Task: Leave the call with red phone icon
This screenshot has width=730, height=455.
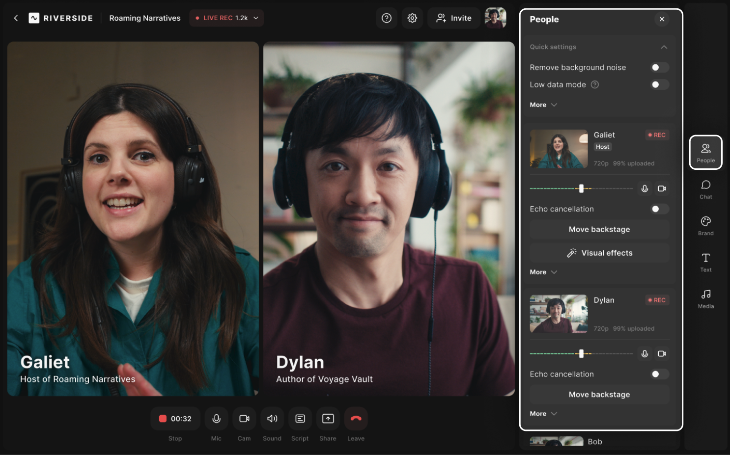Action: 356,419
